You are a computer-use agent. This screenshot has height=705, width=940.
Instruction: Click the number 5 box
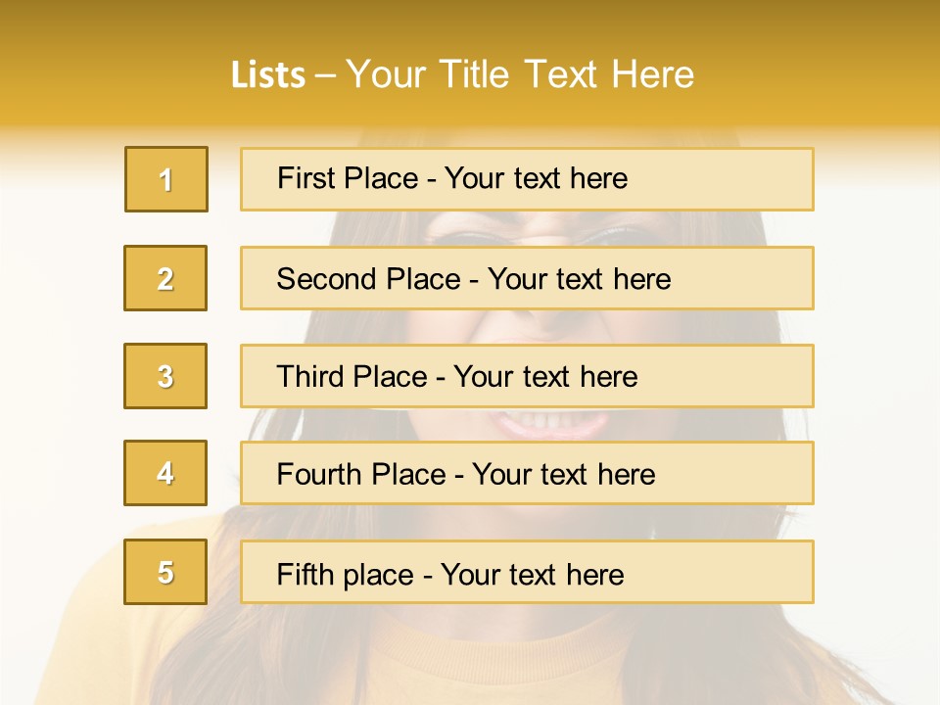(x=165, y=572)
